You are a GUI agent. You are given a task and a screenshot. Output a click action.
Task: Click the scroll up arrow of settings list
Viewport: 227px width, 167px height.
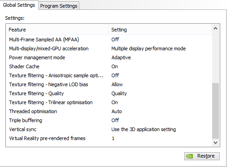coord(215,28)
